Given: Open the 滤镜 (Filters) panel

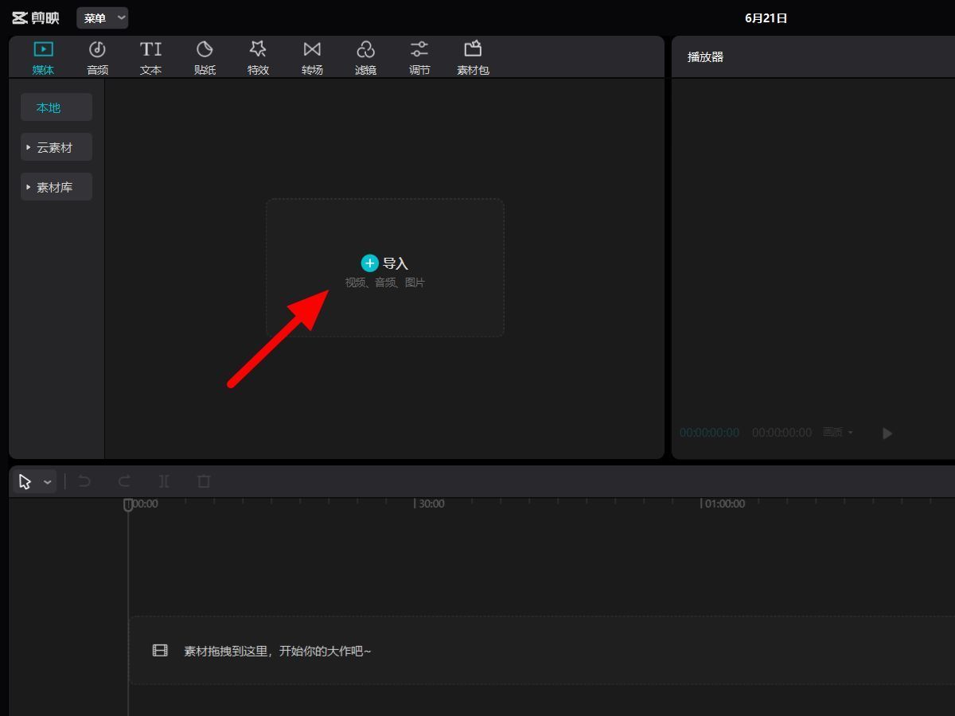Looking at the screenshot, I should pos(365,58).
